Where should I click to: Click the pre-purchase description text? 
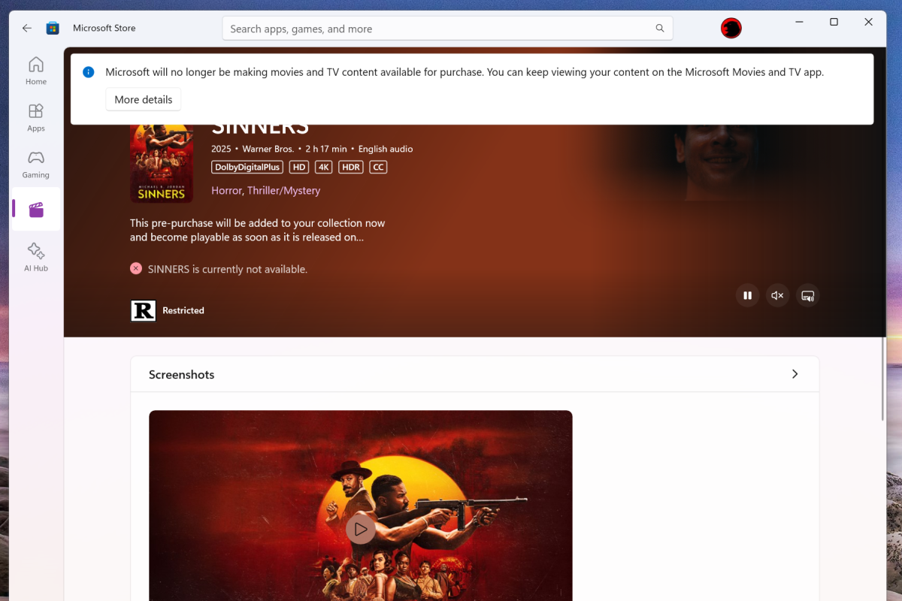point(257,230)
